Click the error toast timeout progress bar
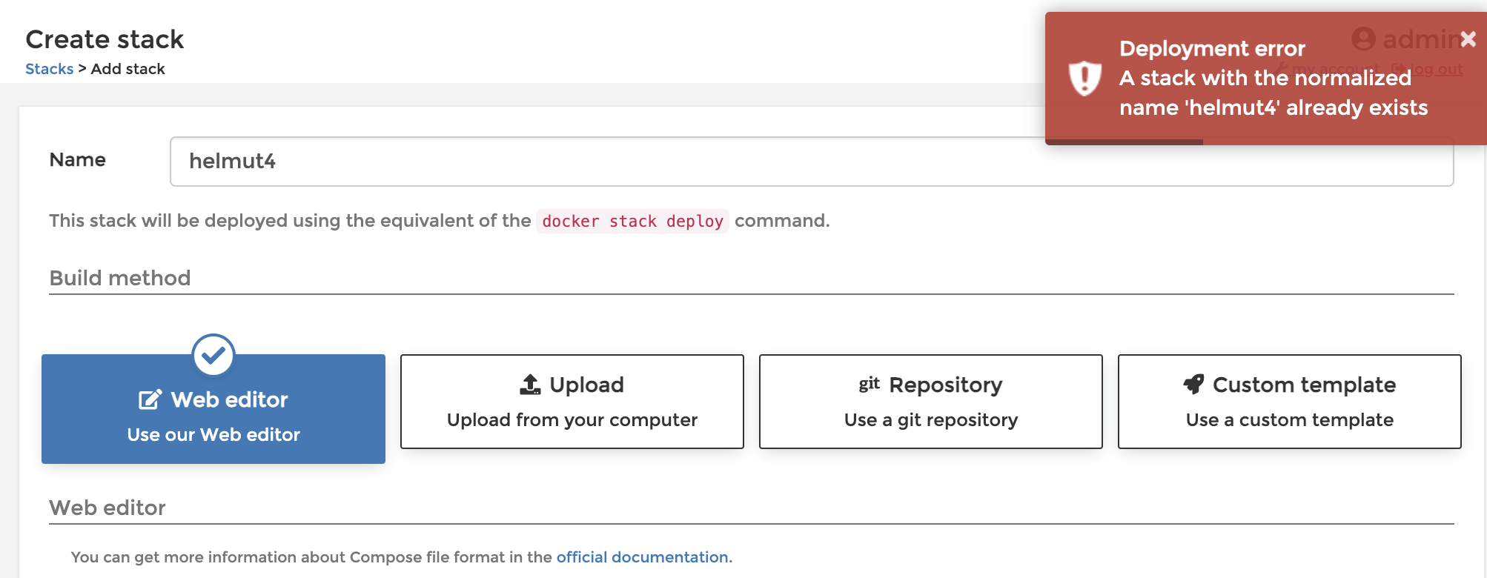This screenshot has width=1487, height=578. [1124, 142]
